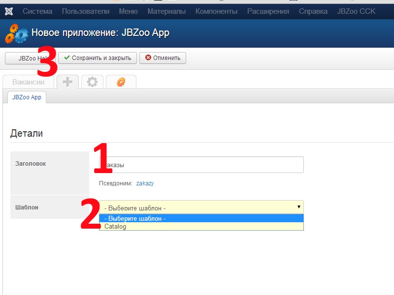
Task: Click the Шаблон field label
Action: coord(27,207)
